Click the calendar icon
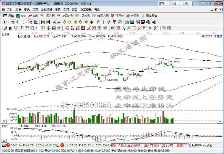 tap(127, 22)
